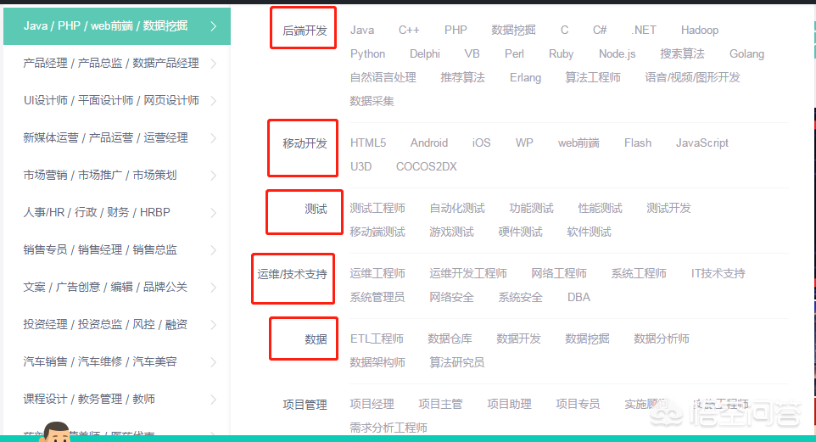Click the iOS job link
Image resolution: width=816 pixels, height=442 pixels.
coord(482,143)
